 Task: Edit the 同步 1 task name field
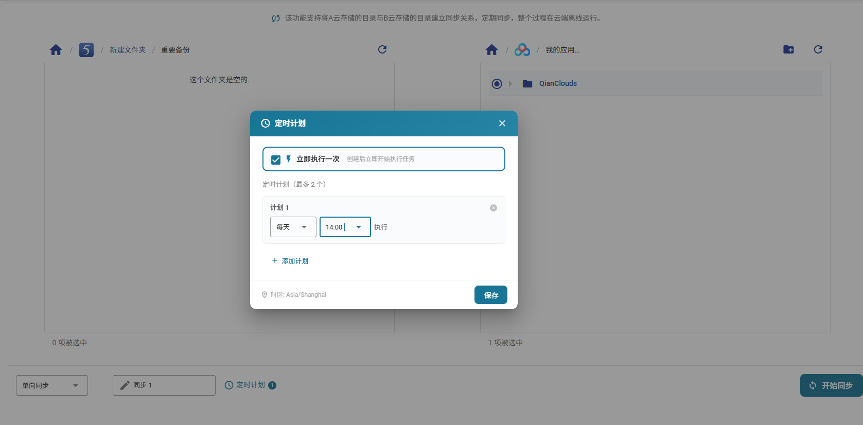(164, 385)
